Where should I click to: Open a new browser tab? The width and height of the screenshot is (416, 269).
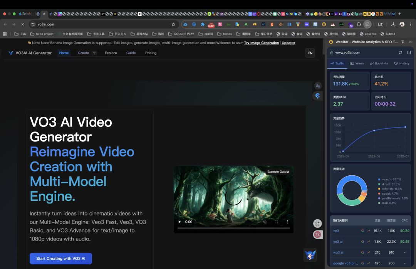tap(399, 14)
